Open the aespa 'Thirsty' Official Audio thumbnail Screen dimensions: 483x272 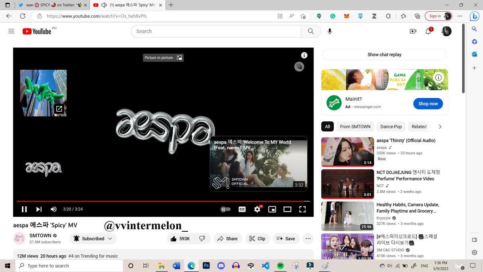348,152
